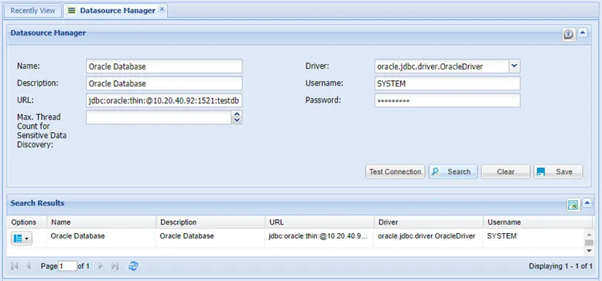This screenshot has height=281, width=602.
Task: Go to previous page of results
Action: point(29,266)
